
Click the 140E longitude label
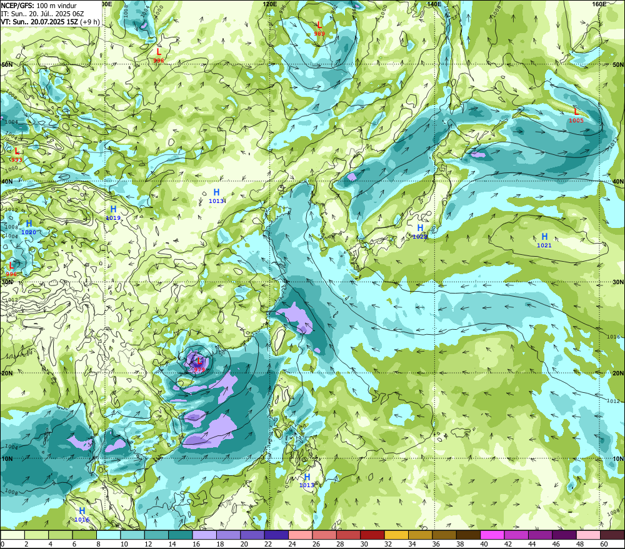point(434,4)
